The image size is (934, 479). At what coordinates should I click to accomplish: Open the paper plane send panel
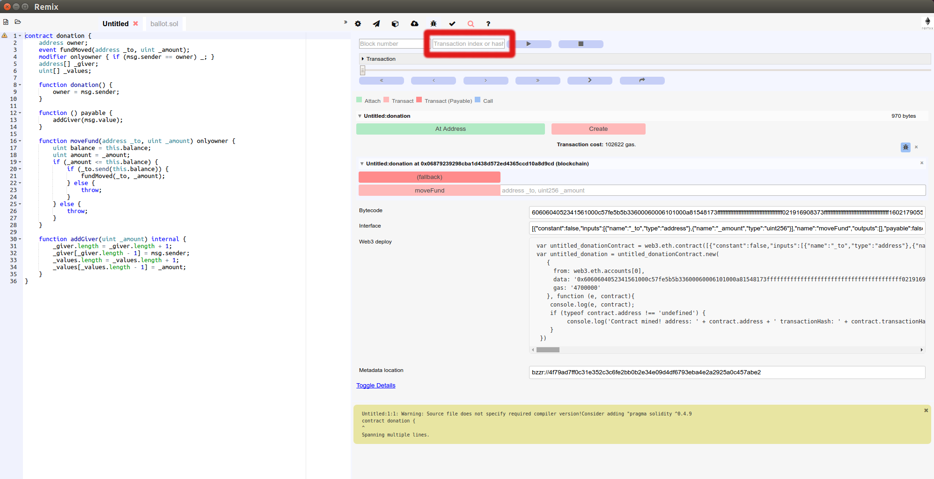coord(376,24)
